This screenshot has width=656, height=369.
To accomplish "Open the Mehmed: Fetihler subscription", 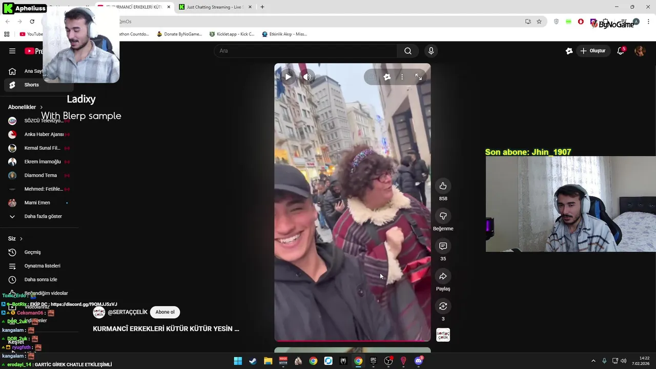I will 39,189.
